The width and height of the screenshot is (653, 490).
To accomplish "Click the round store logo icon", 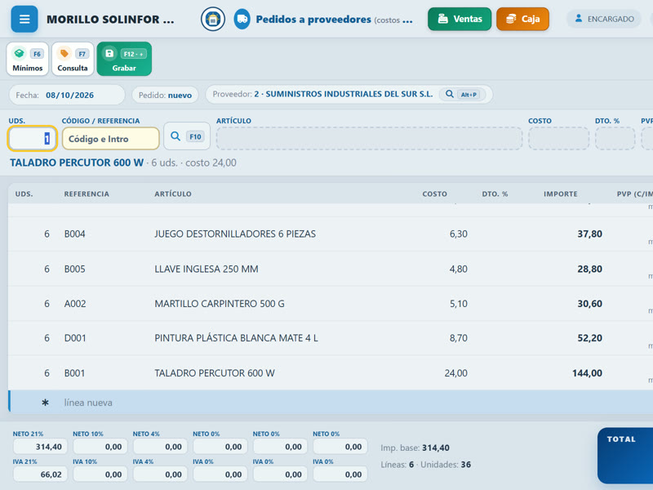I will (x=213, y=19).
